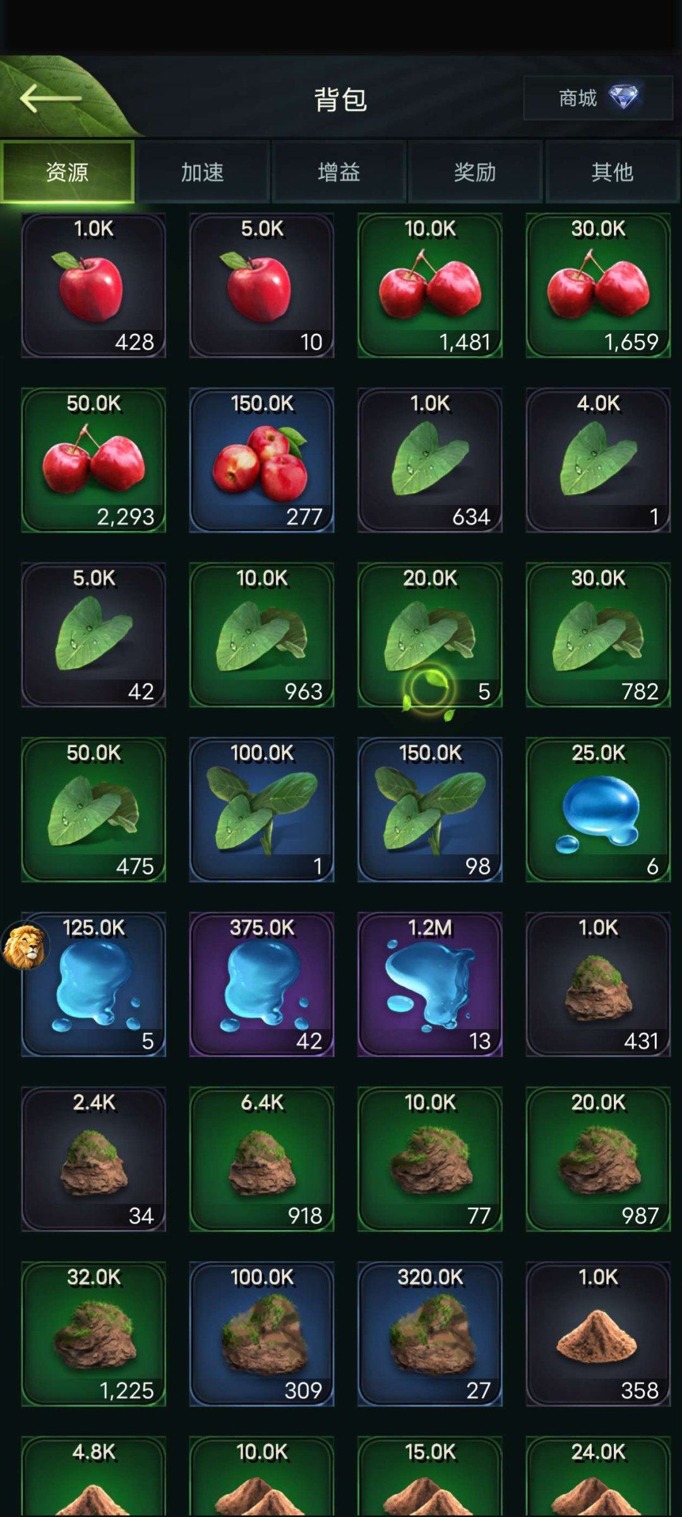682x1517 pixels.
Task: Choose the 320.0K rock item with 27
Action: coord(430,1334)
